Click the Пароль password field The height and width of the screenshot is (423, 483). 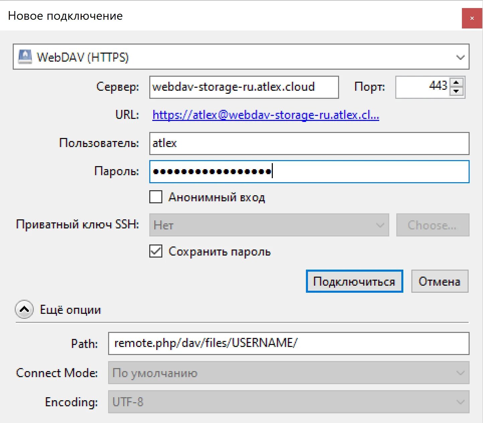[x=309, y=172]
